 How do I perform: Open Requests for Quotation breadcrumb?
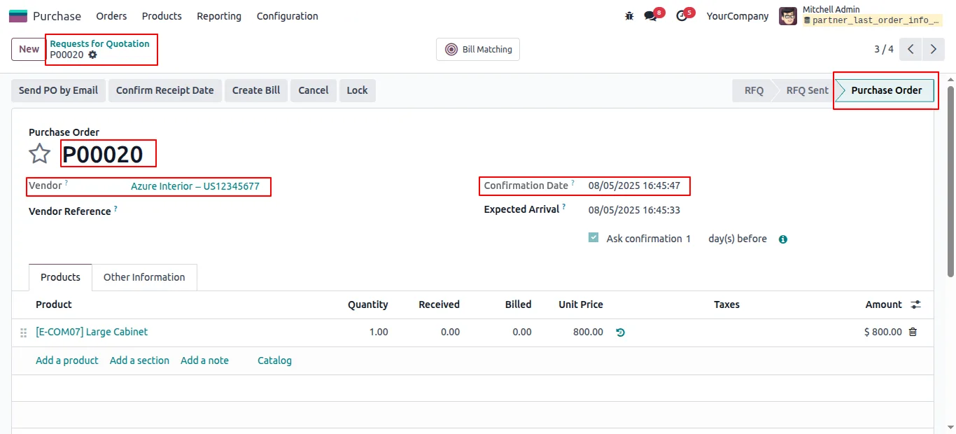(99, 43)
